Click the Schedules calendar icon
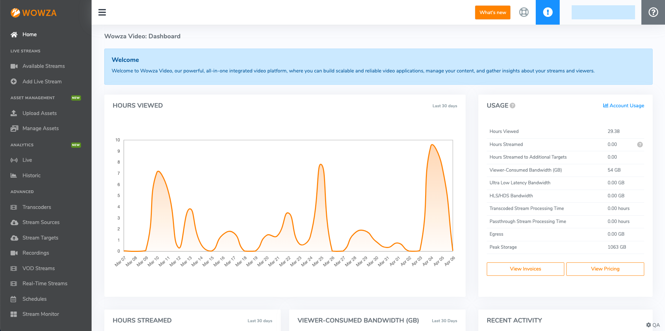Screen dimensions: 665x331 point(13,299)
